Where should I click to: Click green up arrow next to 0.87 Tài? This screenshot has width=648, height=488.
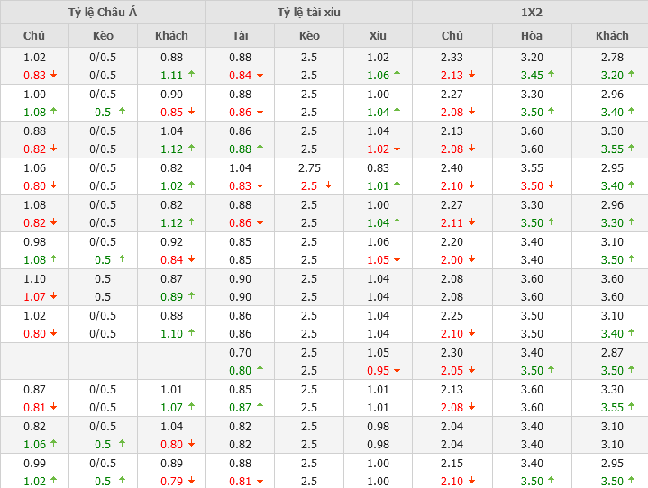coord(260,406)
